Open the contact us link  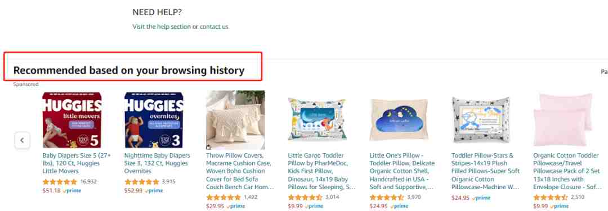(214, 27)
